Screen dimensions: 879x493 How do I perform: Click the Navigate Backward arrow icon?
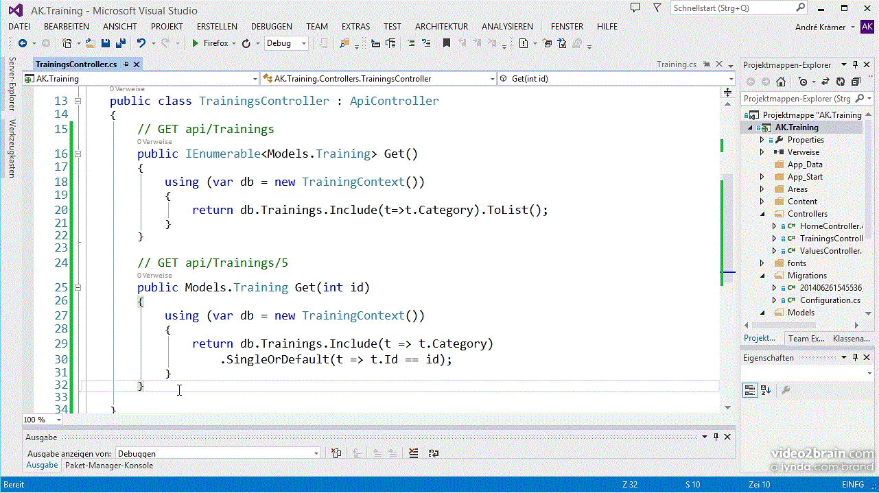22,43
